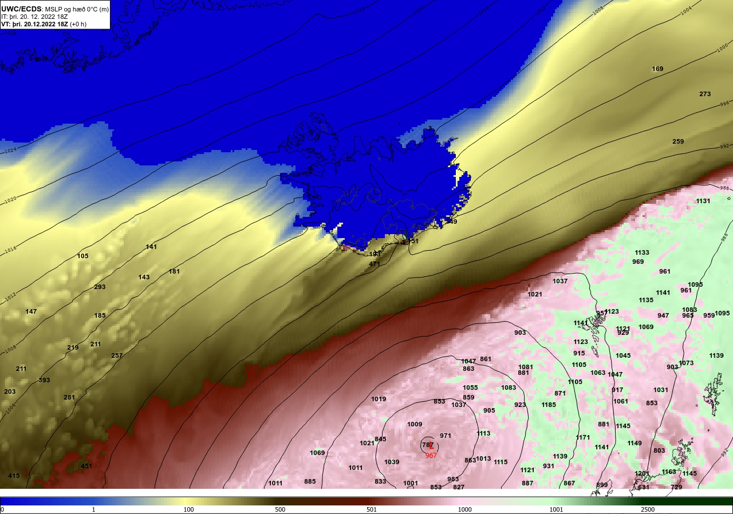
Task: Select the height value 1171
Action: point(583,437)
